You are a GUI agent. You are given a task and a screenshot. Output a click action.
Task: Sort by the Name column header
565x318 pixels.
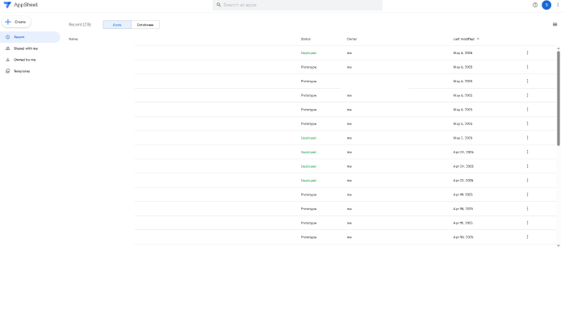click(73, 39)
